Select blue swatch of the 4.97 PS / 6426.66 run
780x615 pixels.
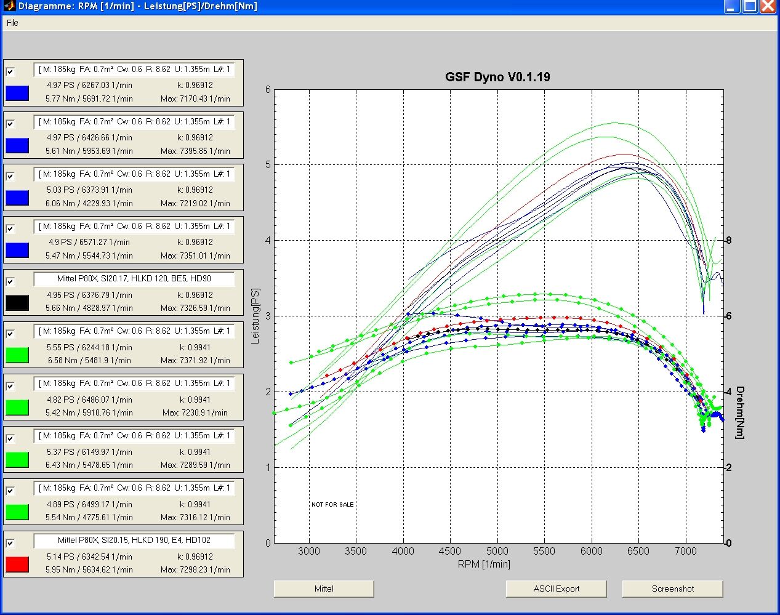(x=17, y=145)
